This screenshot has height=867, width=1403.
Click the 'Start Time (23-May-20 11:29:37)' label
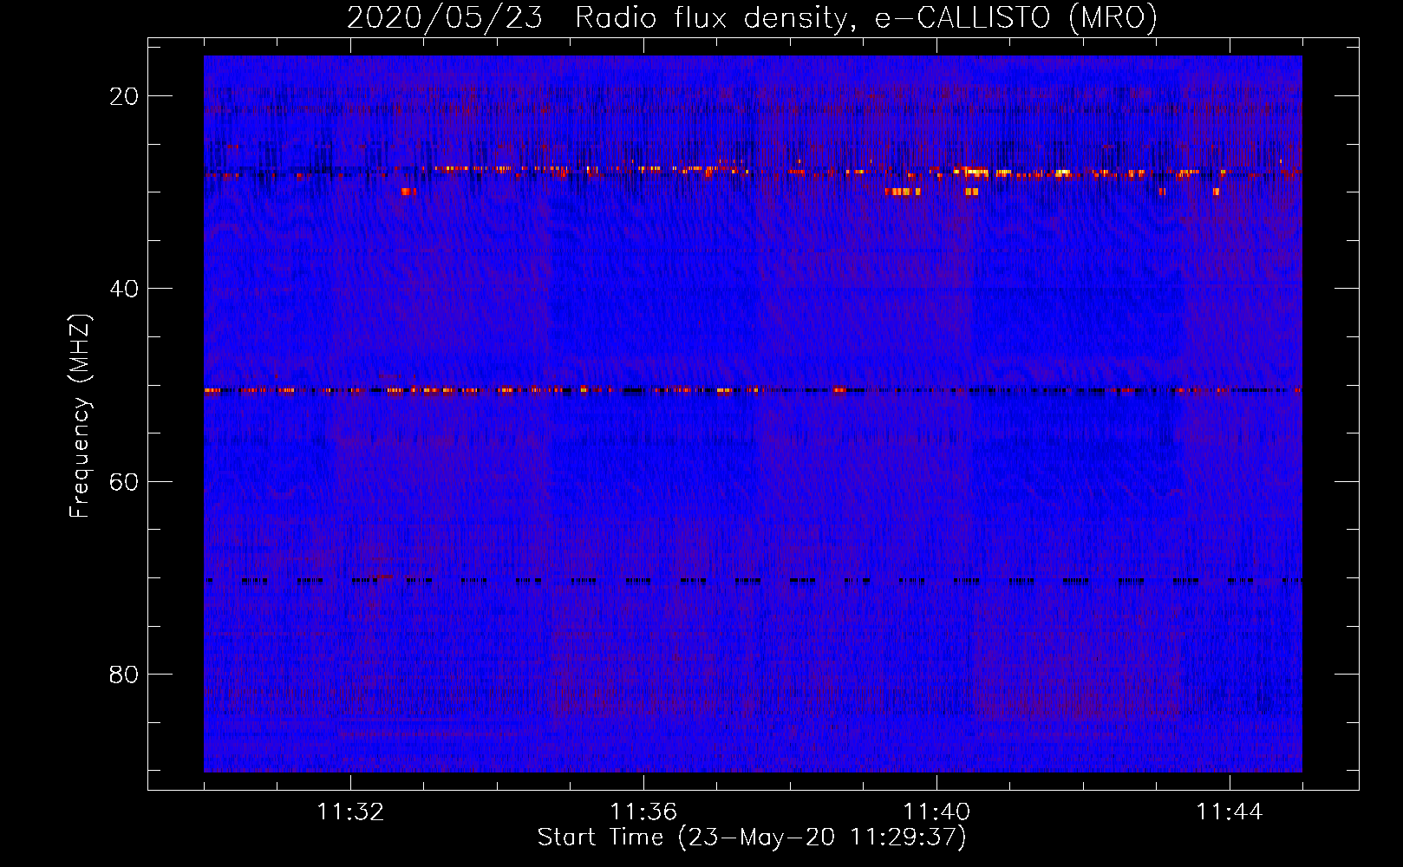[752, 838]
